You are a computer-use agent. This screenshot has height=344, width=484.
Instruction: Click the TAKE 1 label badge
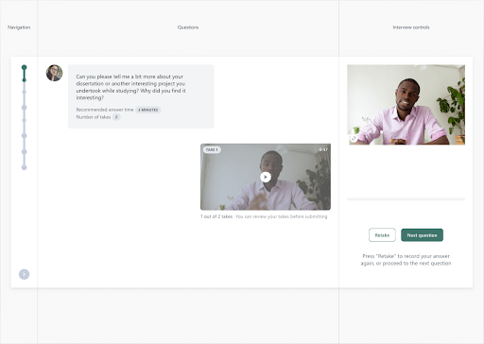(x=212, y=149)
